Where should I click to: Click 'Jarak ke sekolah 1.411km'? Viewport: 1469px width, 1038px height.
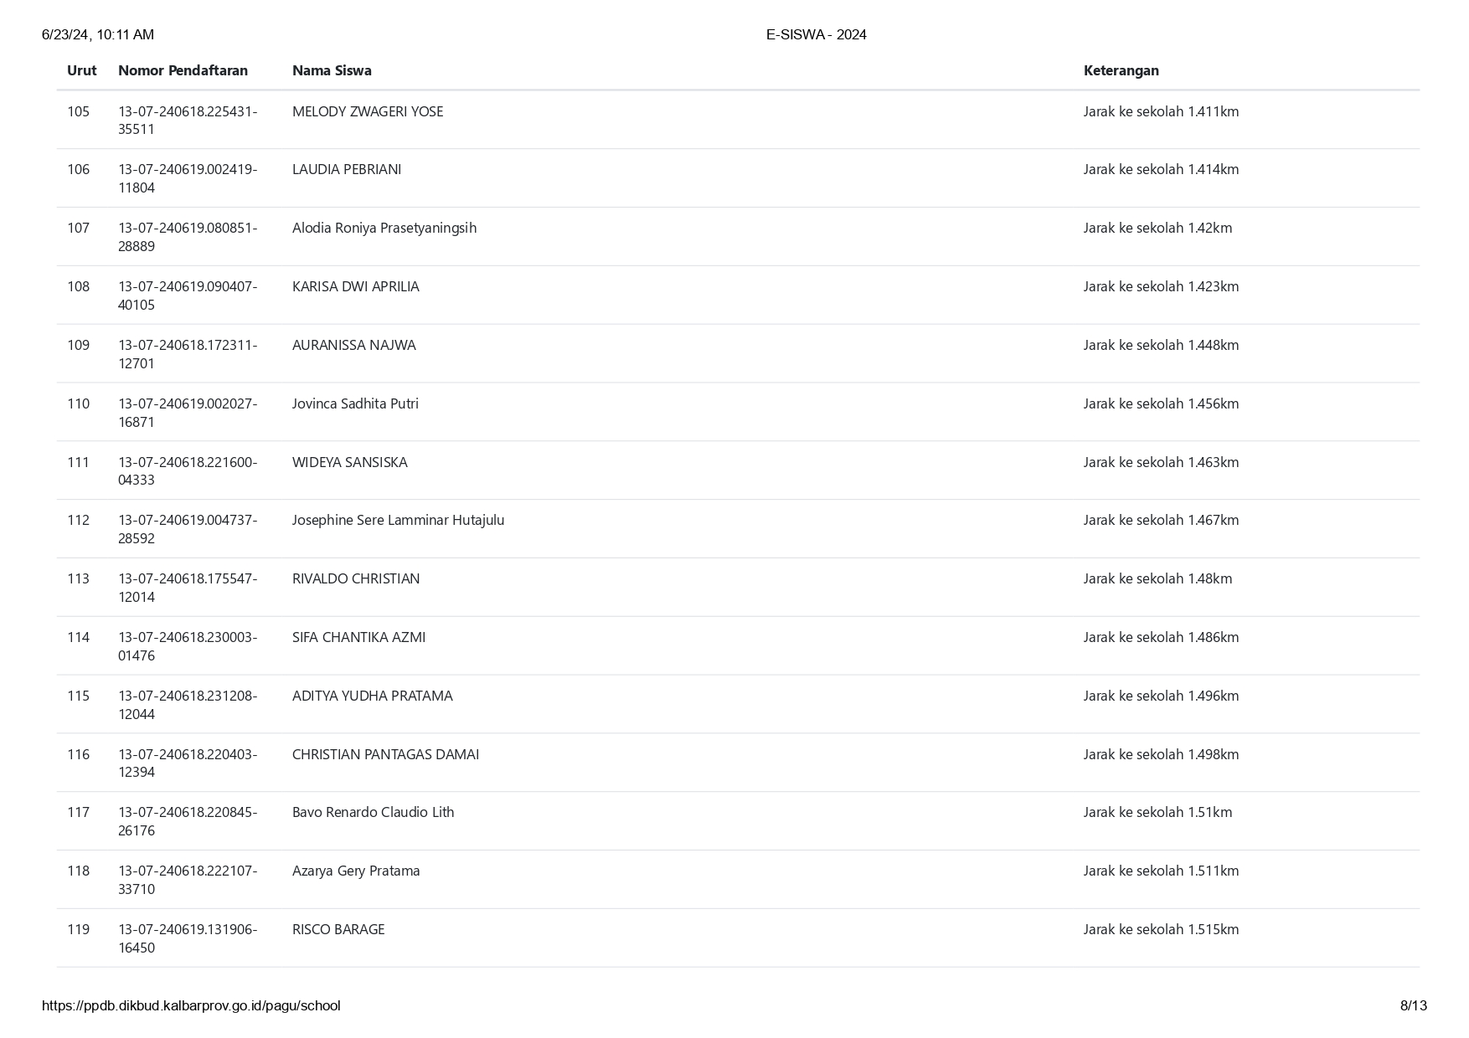(1161, 111)
